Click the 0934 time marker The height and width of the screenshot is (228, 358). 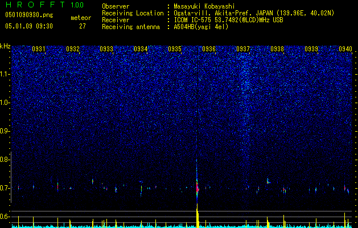(x=141, y=49)
